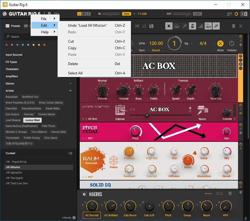This screenshot has height=221, width=250.
Task: Choose Select All from the Edit menu
Action: point(94,73)
